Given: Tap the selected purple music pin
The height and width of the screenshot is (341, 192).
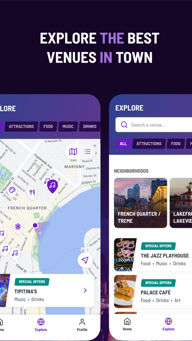Looking at the screenshot, I should pos(52,186).
